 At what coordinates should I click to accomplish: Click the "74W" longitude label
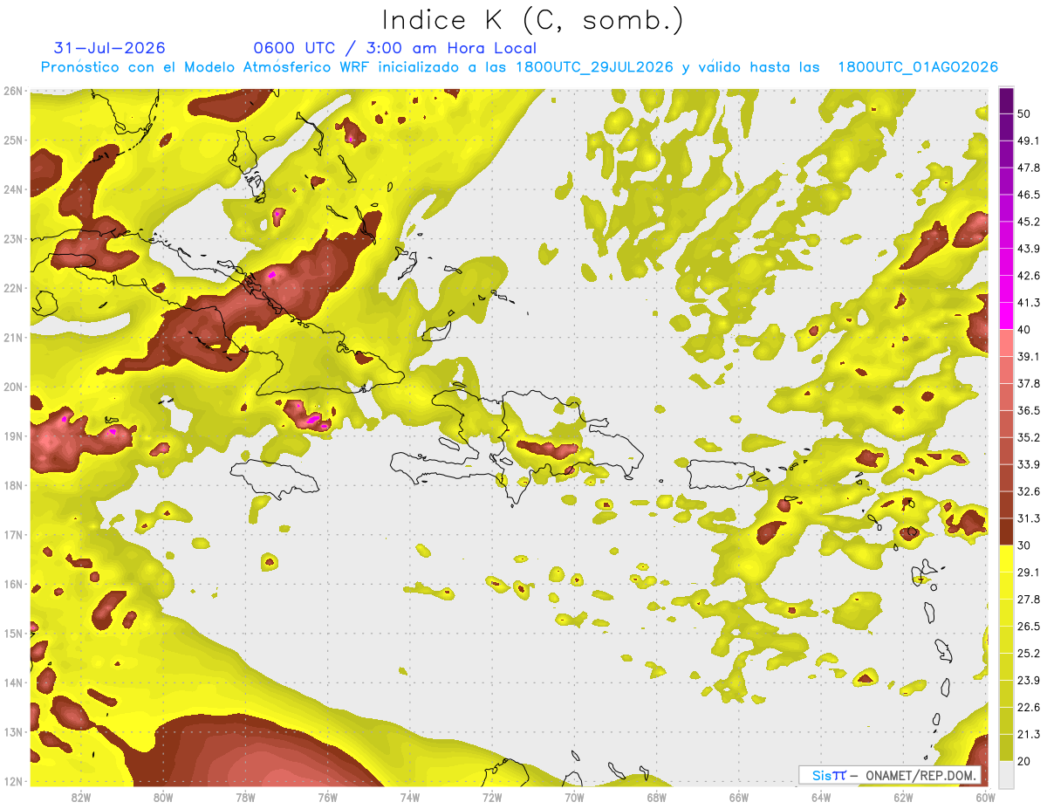point(410,797)
